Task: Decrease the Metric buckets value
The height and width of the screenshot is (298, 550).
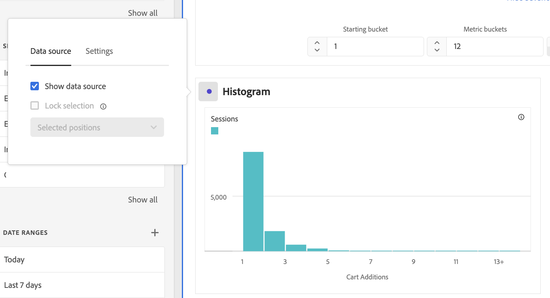Action: tap(437, 51)
